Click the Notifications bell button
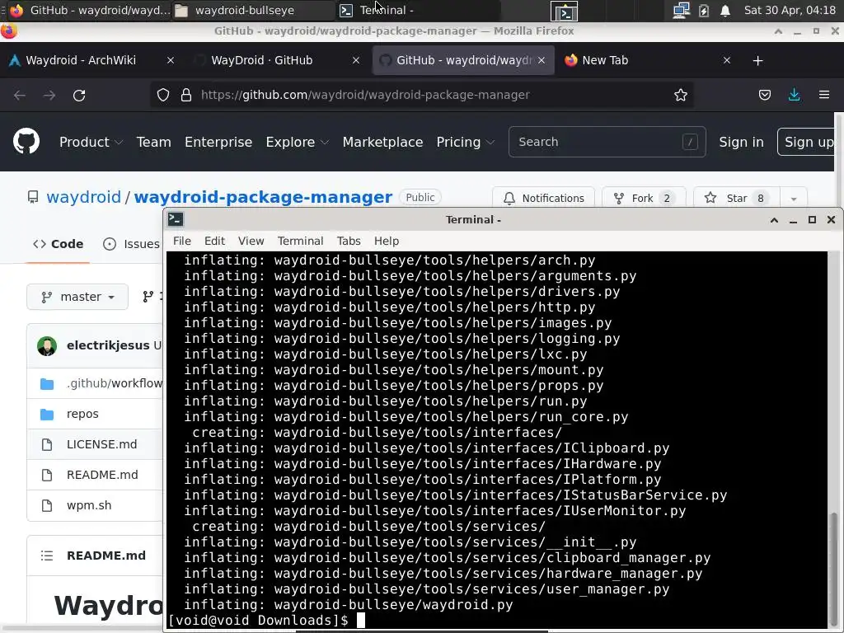 pyautogui.click(x=543, y=198)
